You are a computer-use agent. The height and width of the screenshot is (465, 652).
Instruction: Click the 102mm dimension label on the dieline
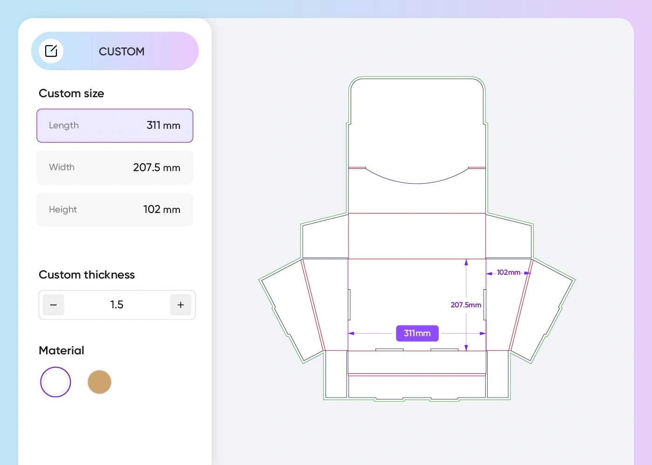tap(508, 272)
